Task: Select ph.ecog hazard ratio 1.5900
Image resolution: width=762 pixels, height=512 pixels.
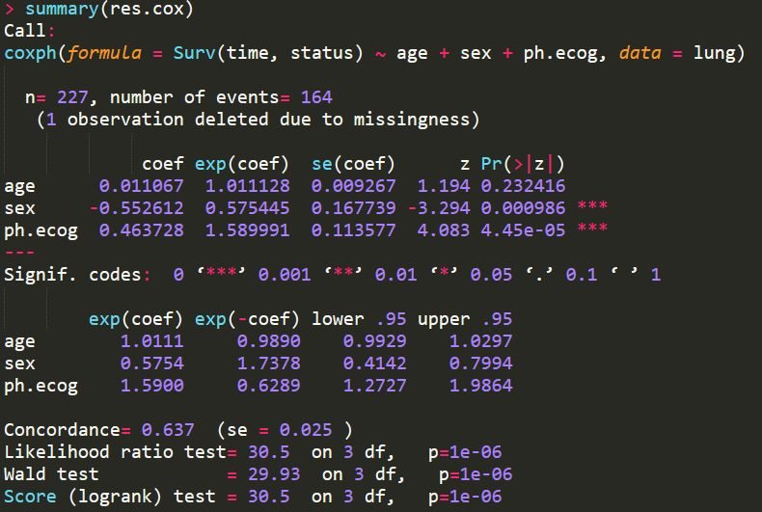Action: (x=152, y=386)
